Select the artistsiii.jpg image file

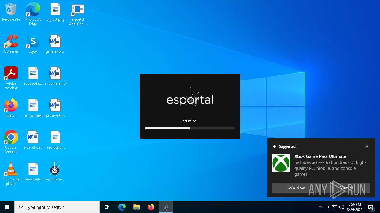[x=33, y=108]
